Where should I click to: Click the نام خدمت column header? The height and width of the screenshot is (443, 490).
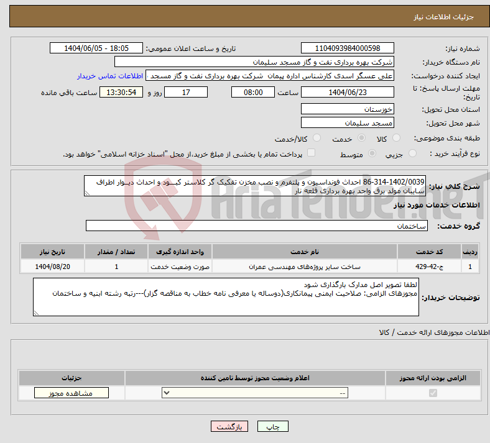pos(304,252)
